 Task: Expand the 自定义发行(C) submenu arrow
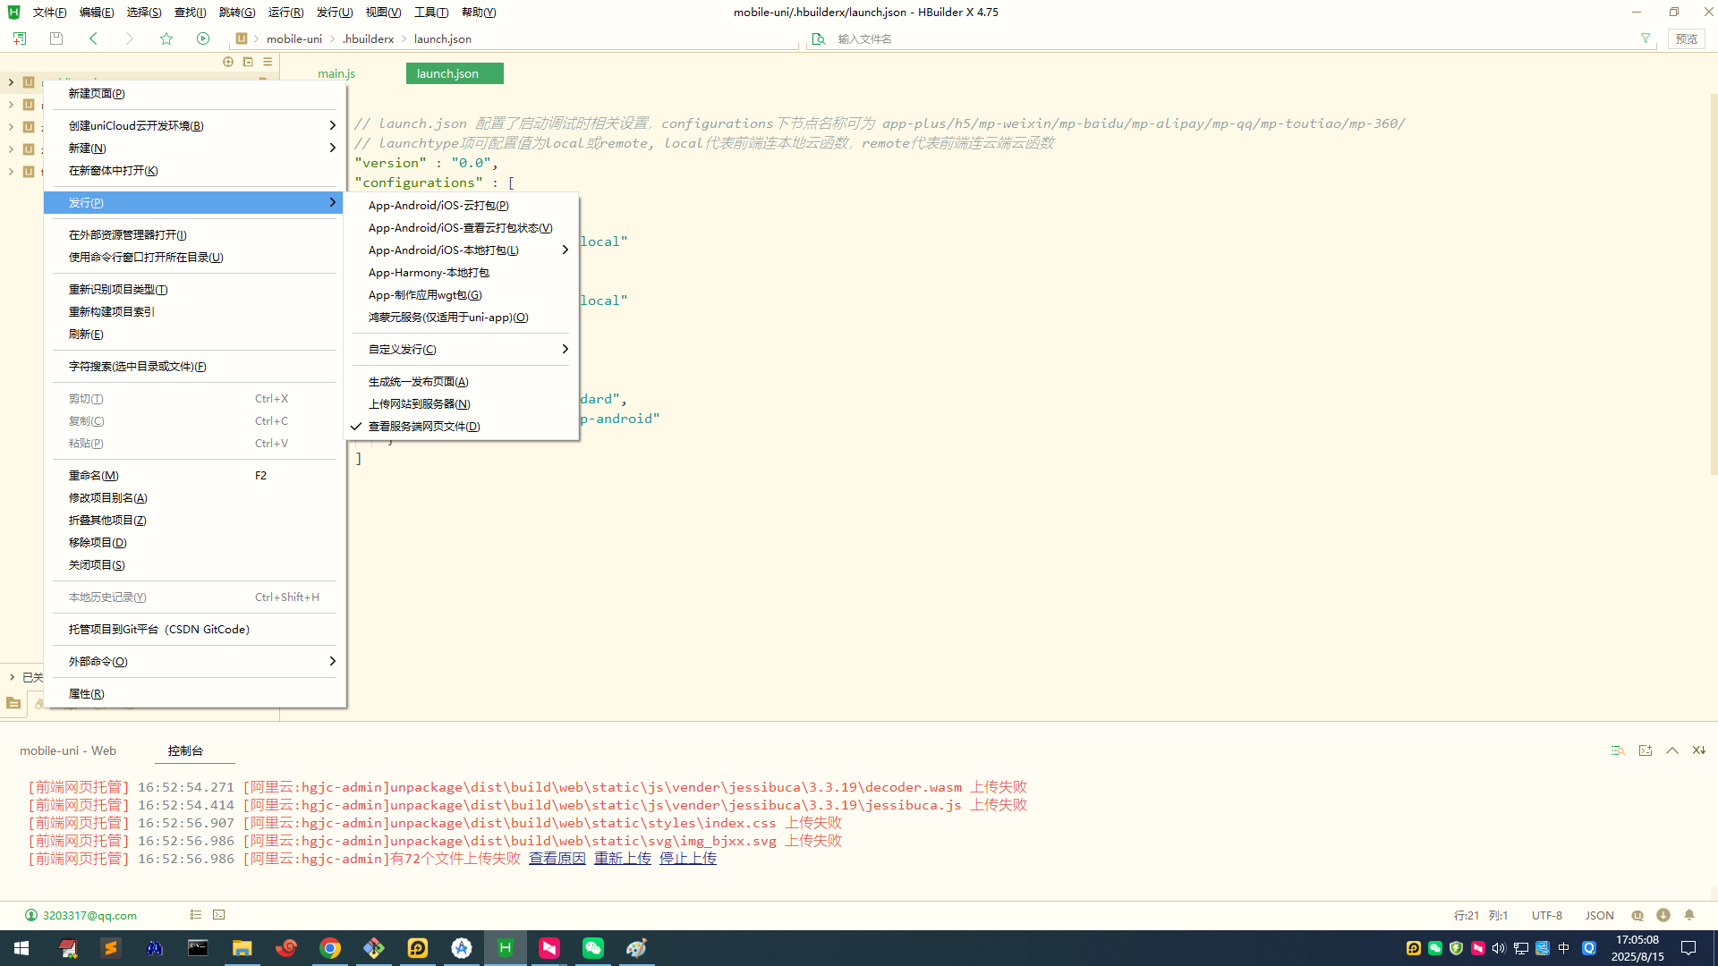pyautogui.click(x=565, y=349)
